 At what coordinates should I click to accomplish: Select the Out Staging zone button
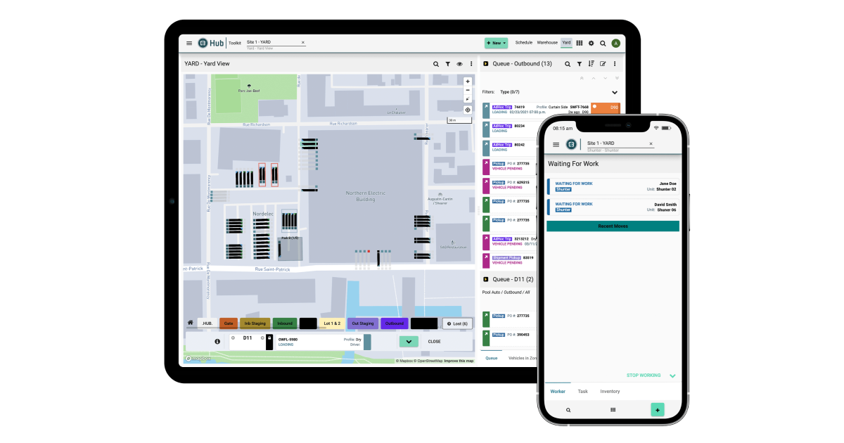pos(363,323)
